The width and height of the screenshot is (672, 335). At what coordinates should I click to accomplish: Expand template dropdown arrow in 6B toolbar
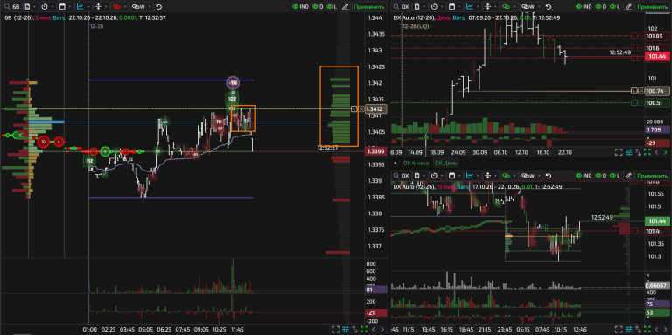click(x=35, y=7)
